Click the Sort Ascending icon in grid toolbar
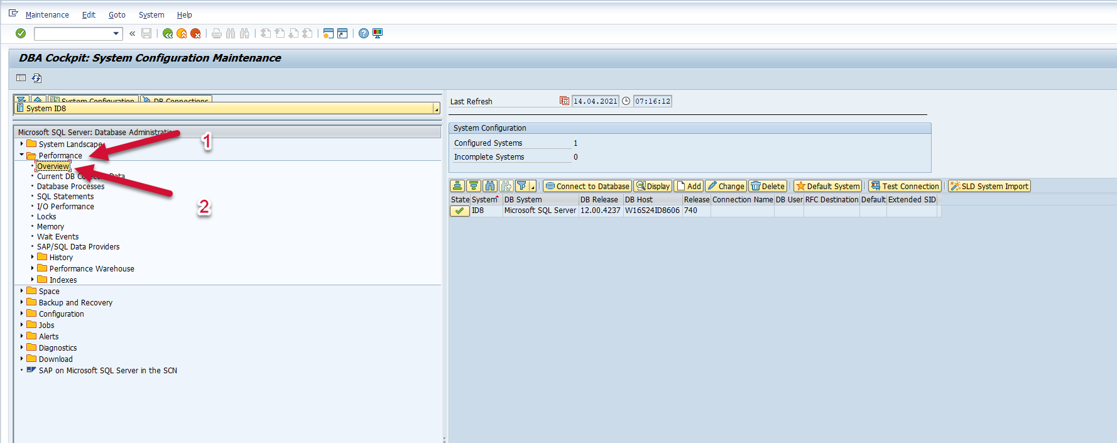The image size is (1117, 443). point(457,186)
